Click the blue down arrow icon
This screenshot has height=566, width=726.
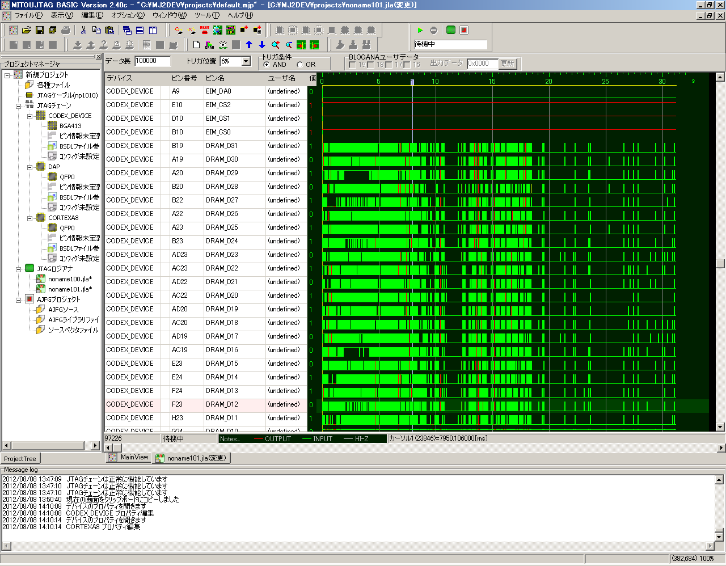[x=262, y=45]
